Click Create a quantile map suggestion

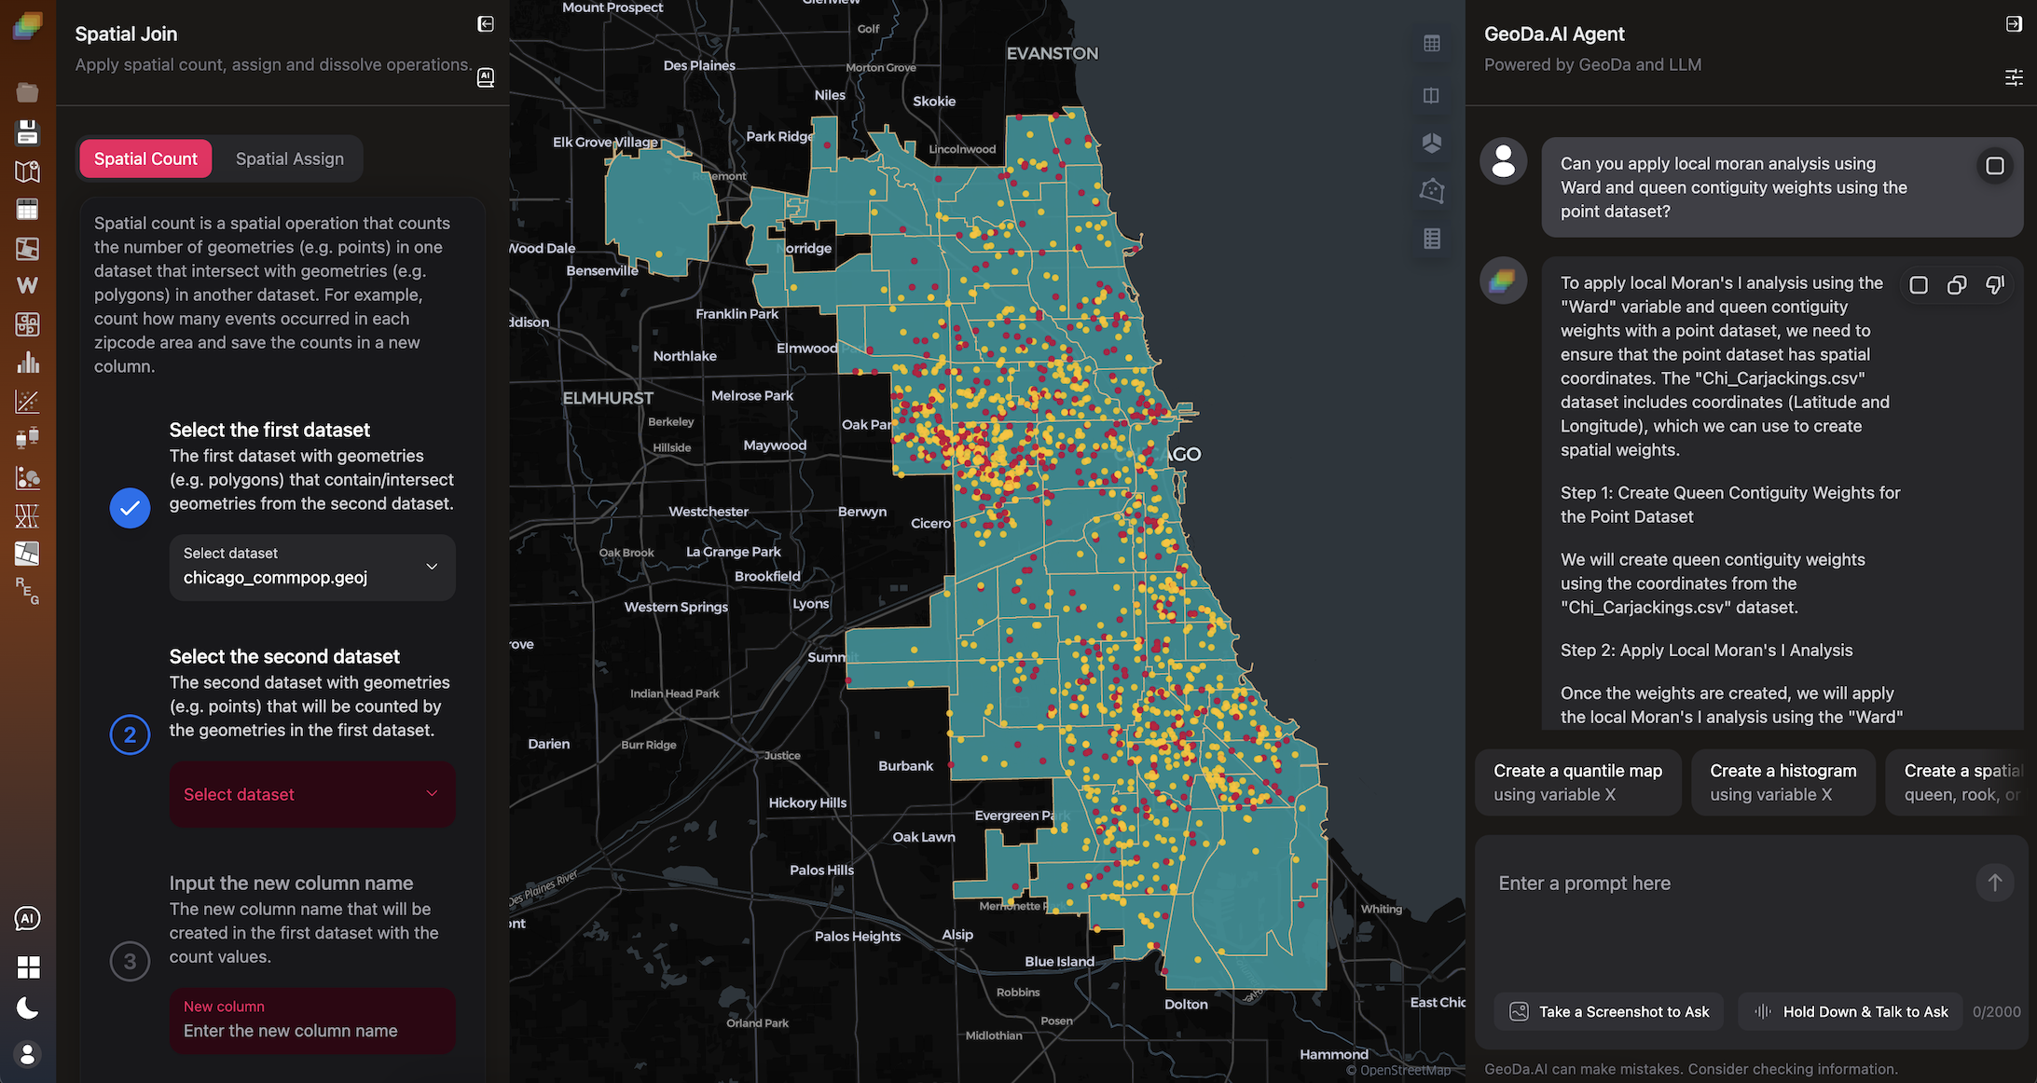click(x=1577, y=782)
